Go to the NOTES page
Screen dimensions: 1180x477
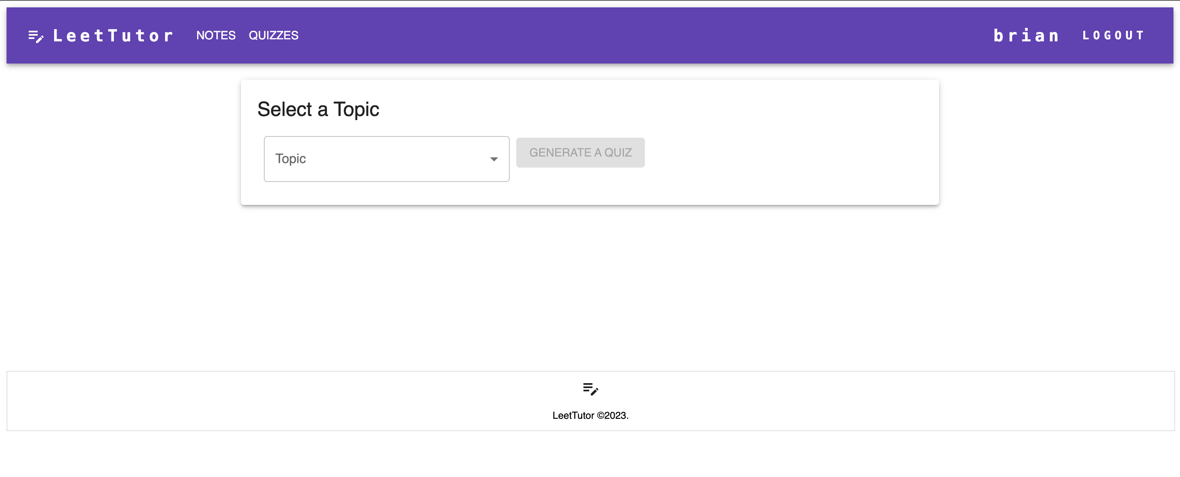[x=216, y=35]
